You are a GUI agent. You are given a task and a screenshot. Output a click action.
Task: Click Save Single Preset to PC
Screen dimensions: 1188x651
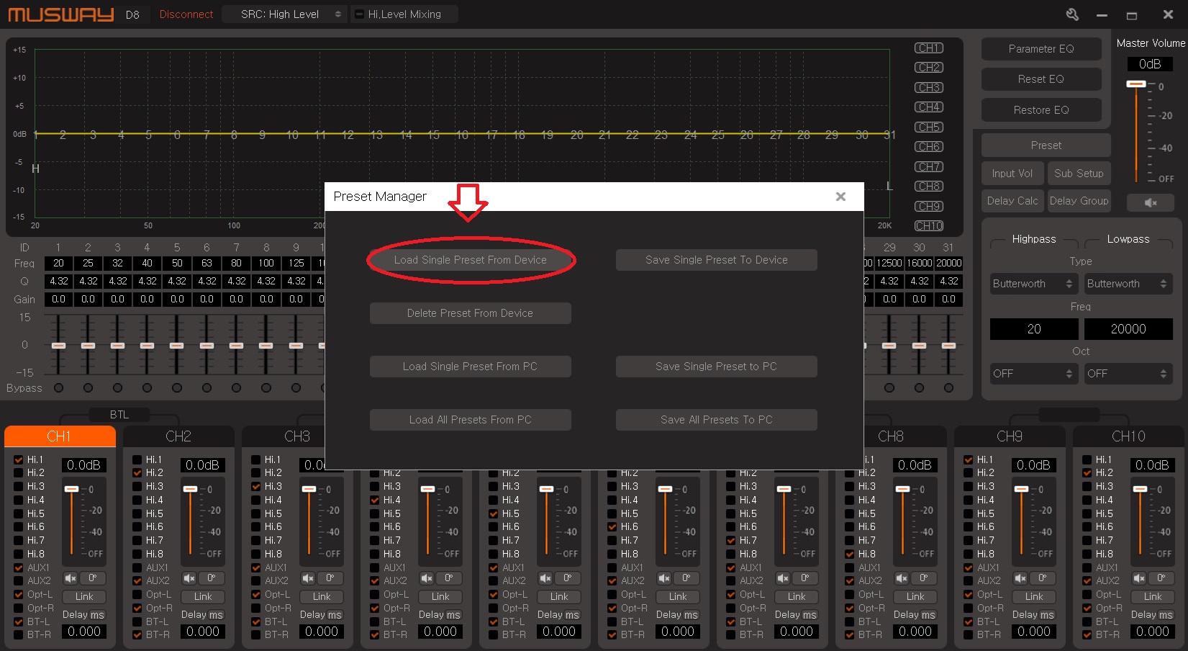click(717, 367)
